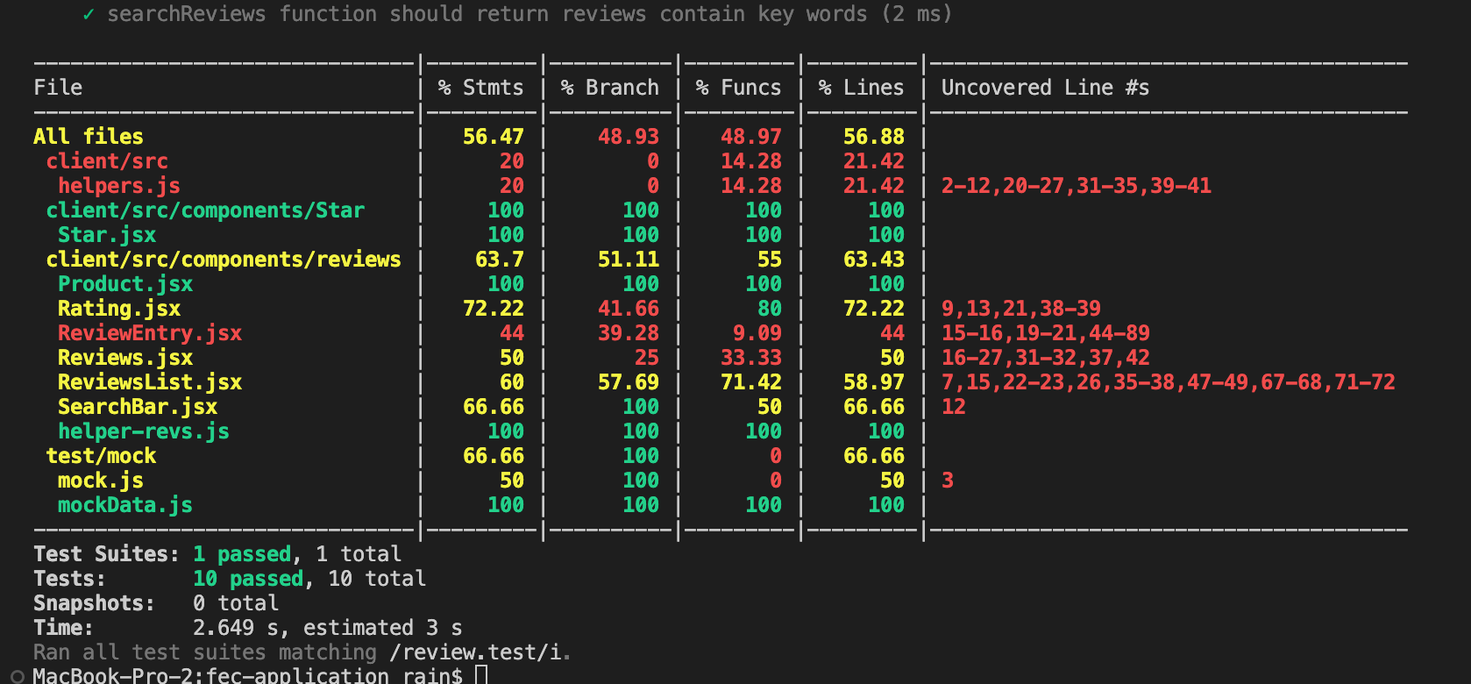Screen dimensions: 1471x684
Task: Click the % Stmts column header
Action: (x=480, y=88)
